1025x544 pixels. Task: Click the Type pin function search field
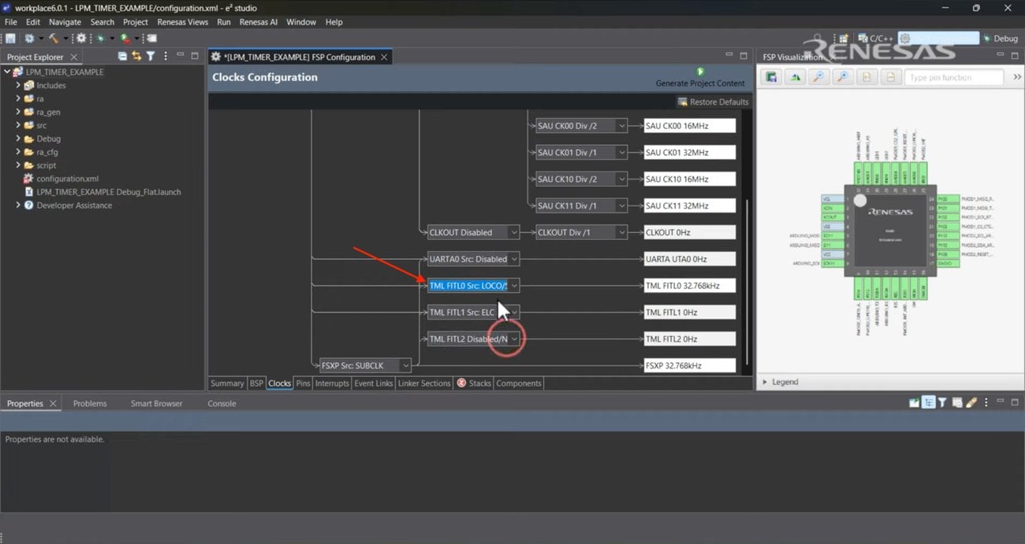[954, 77]
